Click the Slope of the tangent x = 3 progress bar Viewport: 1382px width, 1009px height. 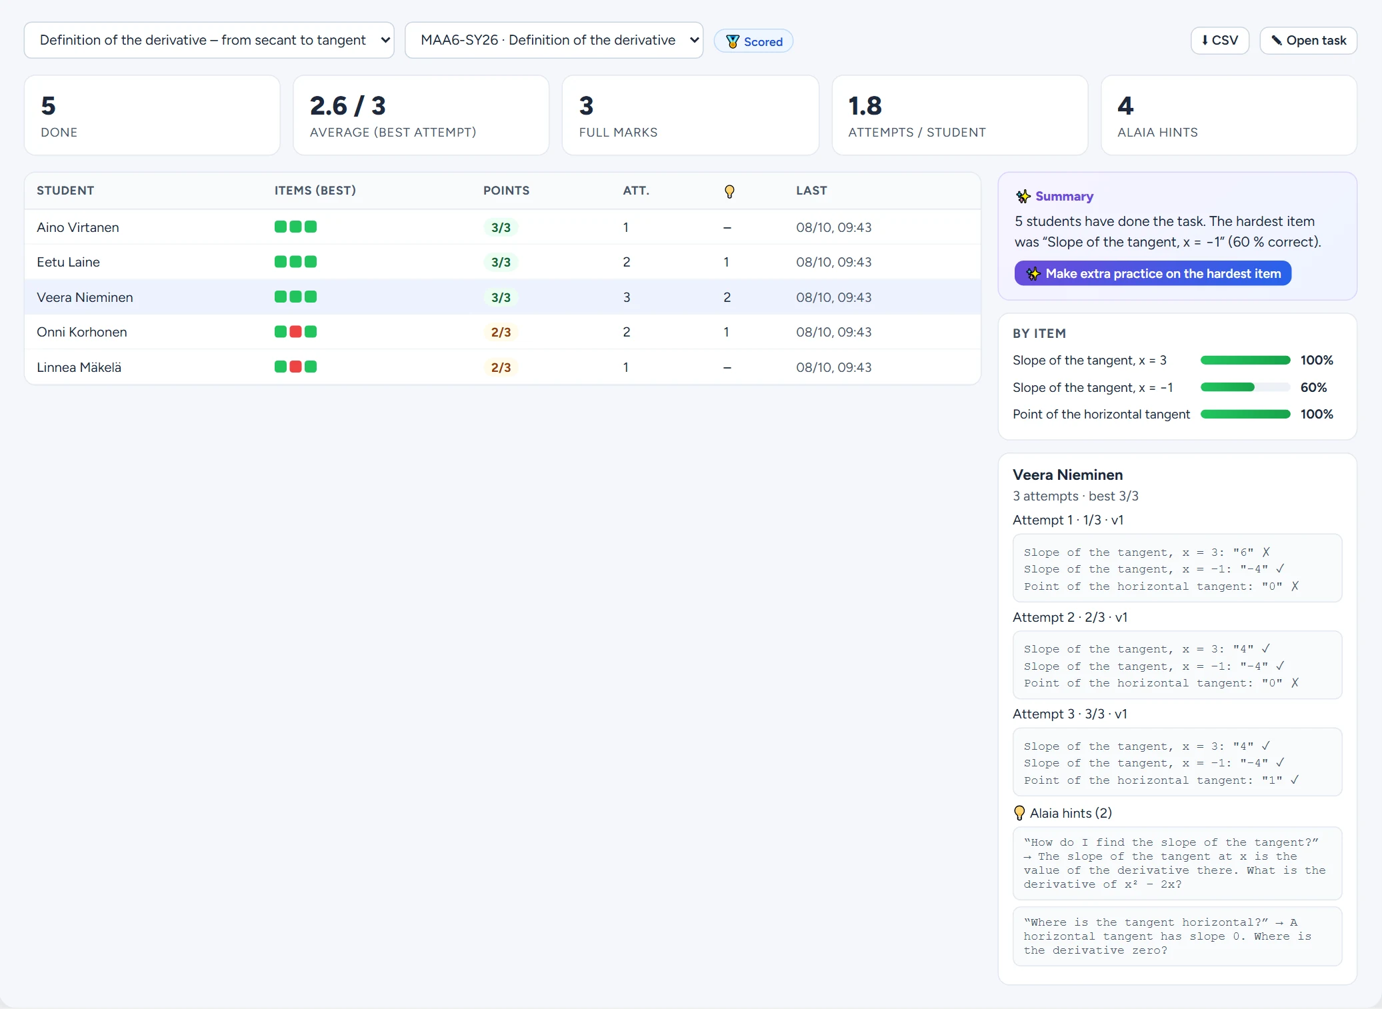[x=1245, y=361]
